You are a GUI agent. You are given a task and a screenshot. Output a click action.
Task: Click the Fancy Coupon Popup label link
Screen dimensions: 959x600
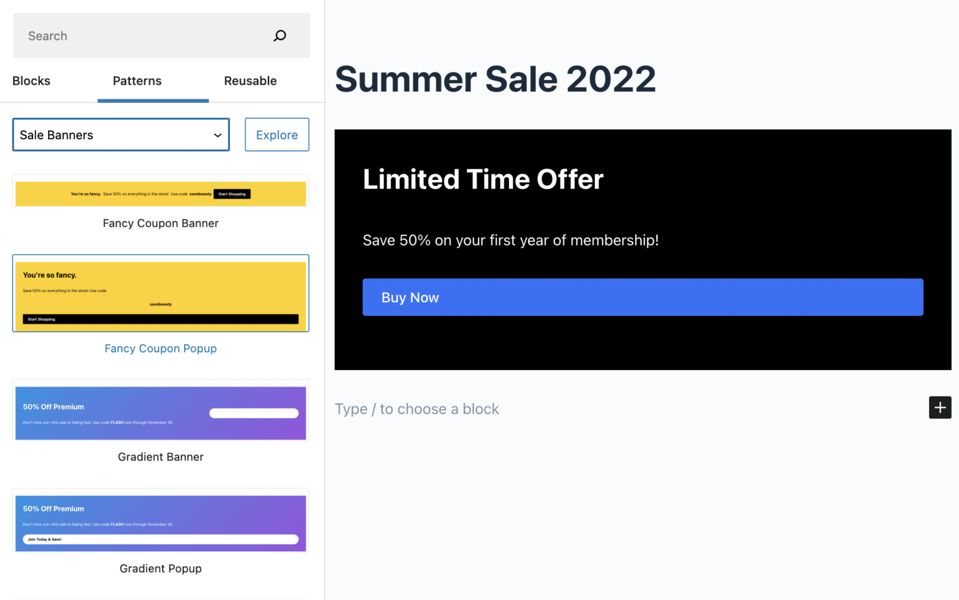coord(160,348)
